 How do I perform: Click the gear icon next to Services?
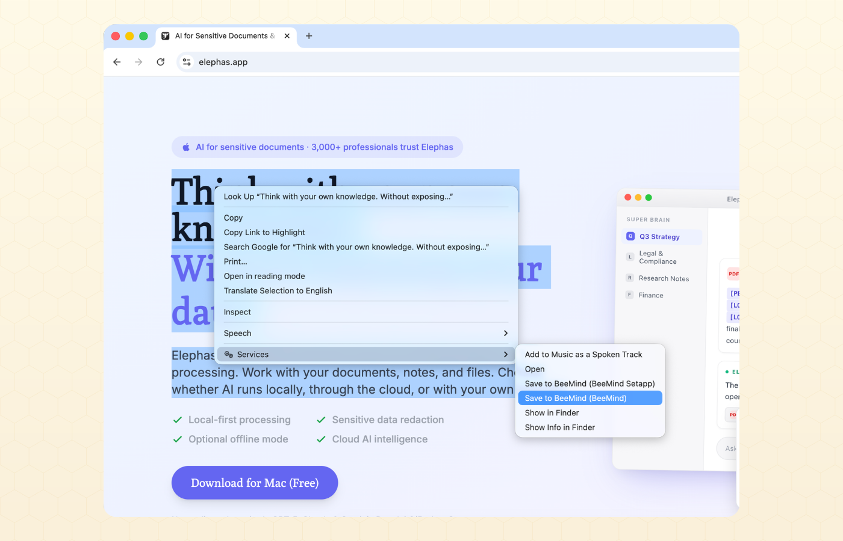(229, 355)
